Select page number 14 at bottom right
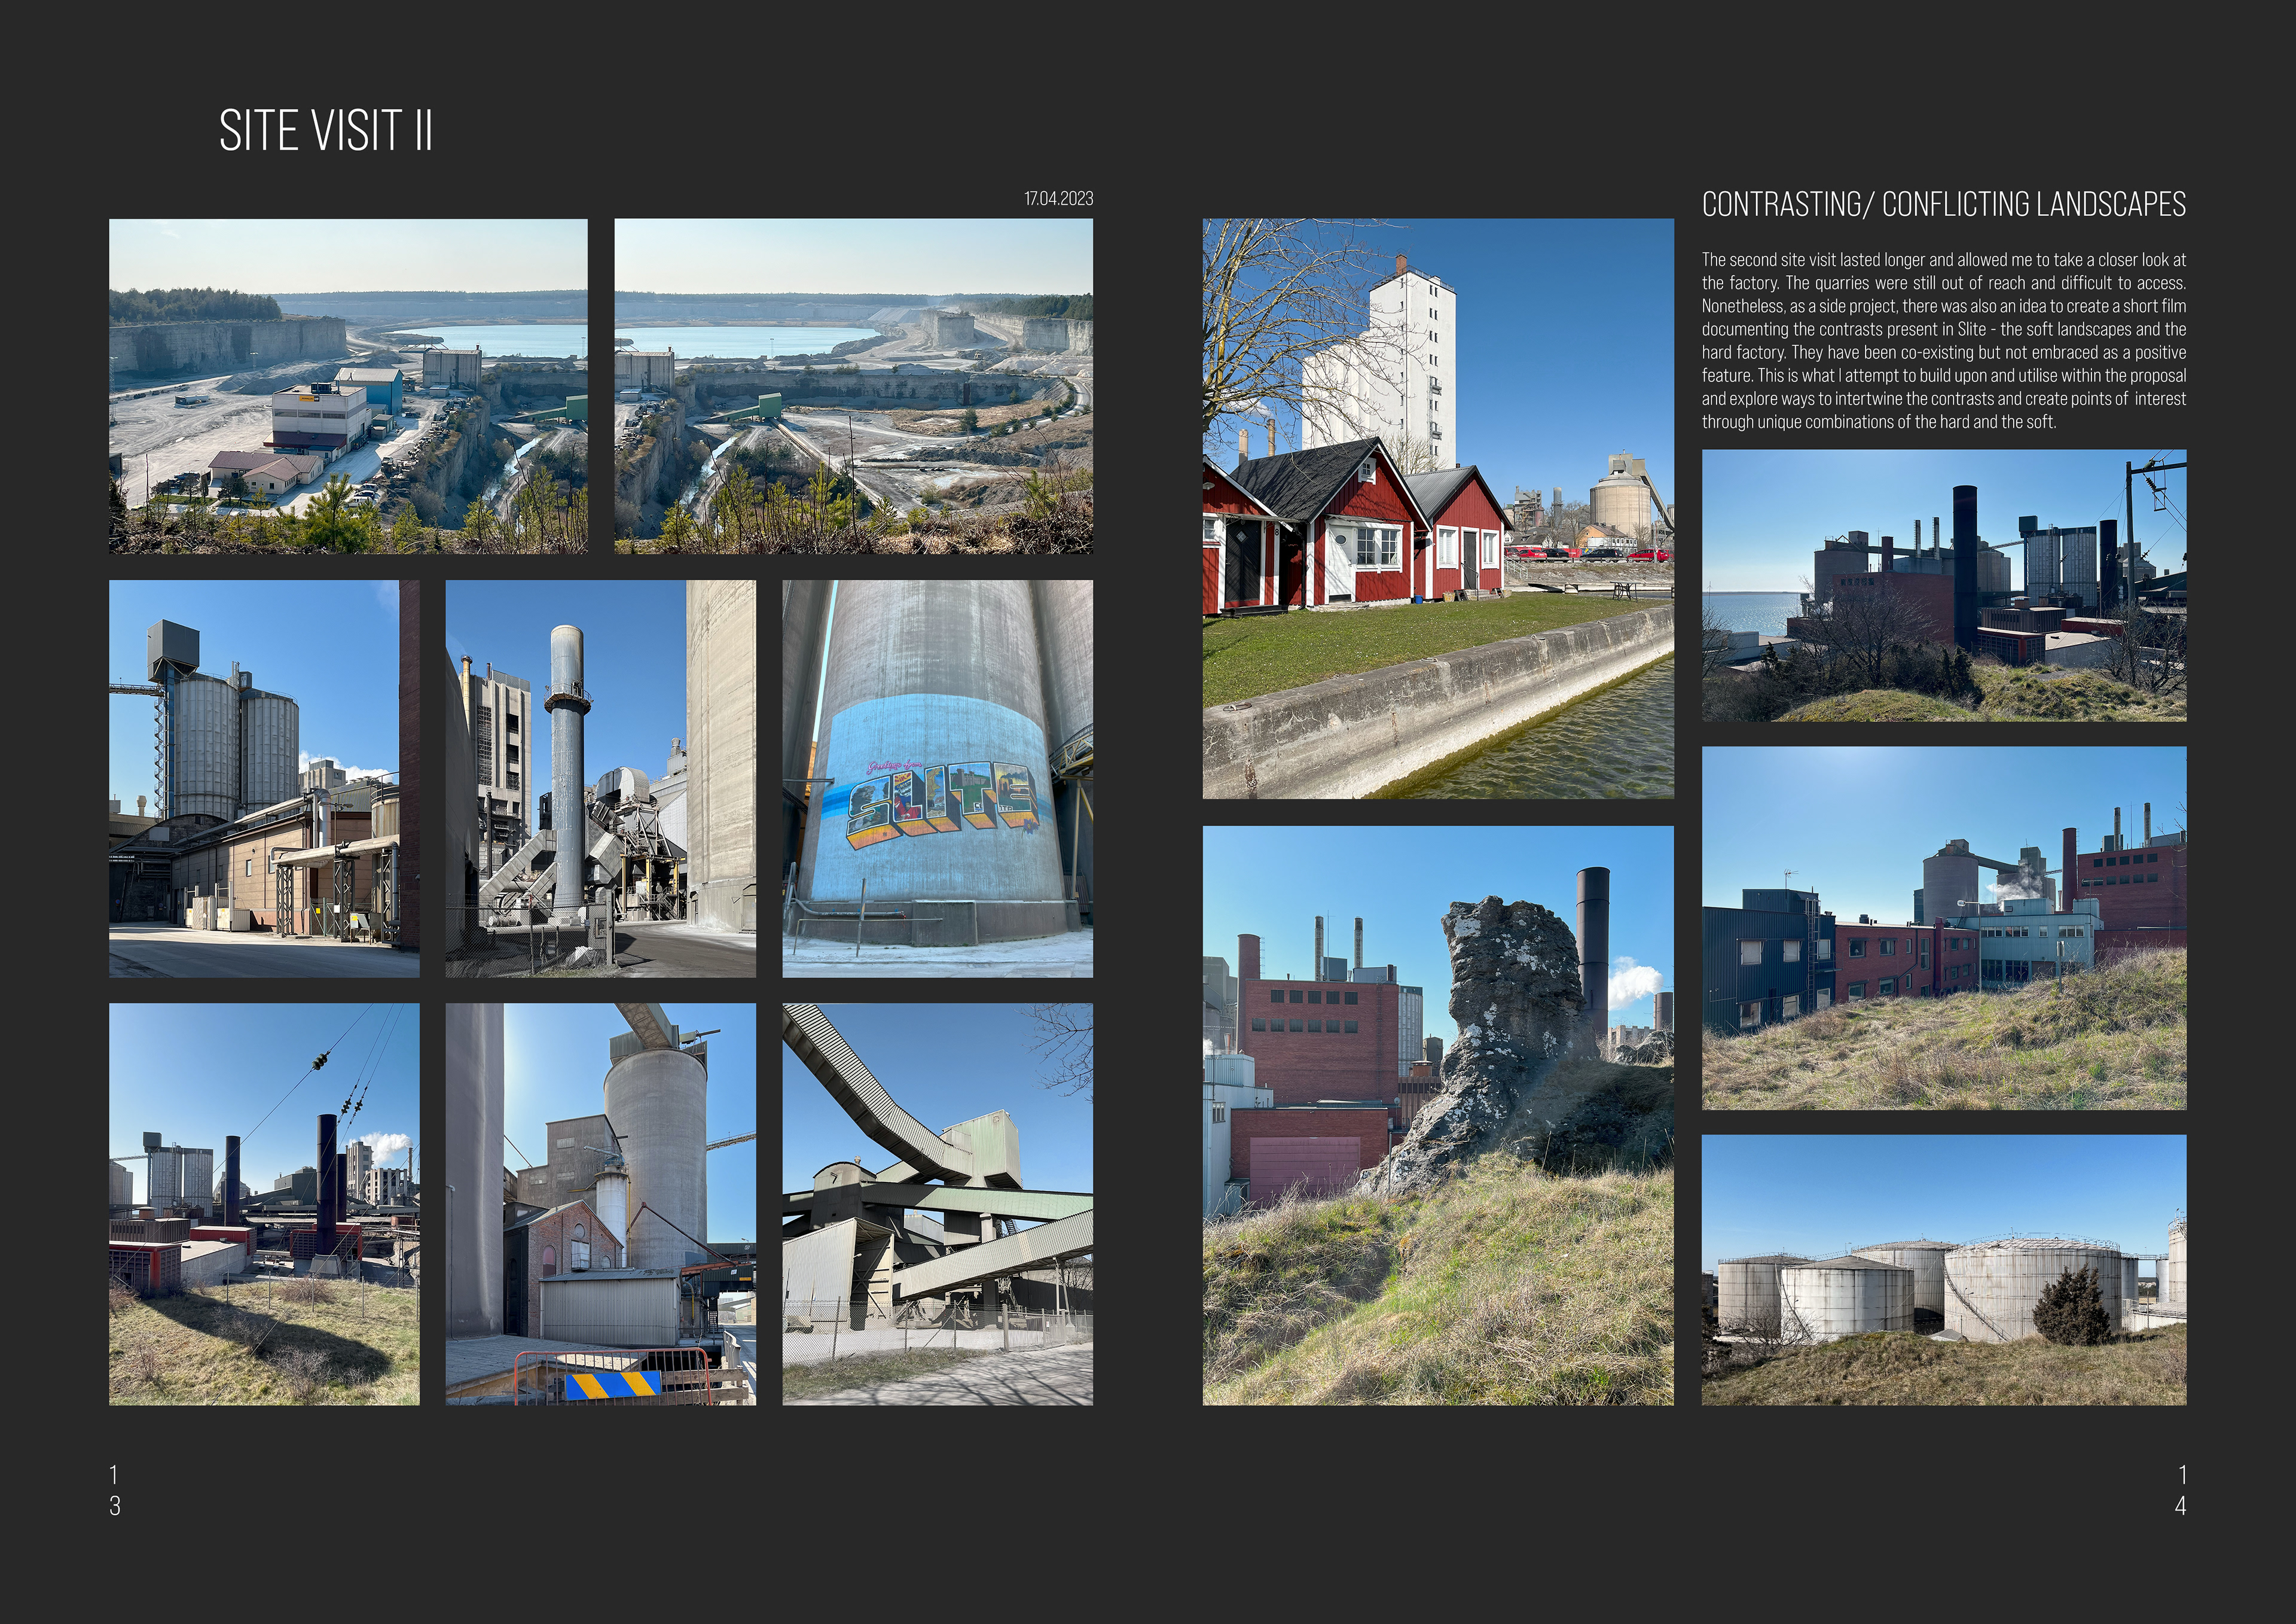 pyautogui.click(x=2181, y=1489)
